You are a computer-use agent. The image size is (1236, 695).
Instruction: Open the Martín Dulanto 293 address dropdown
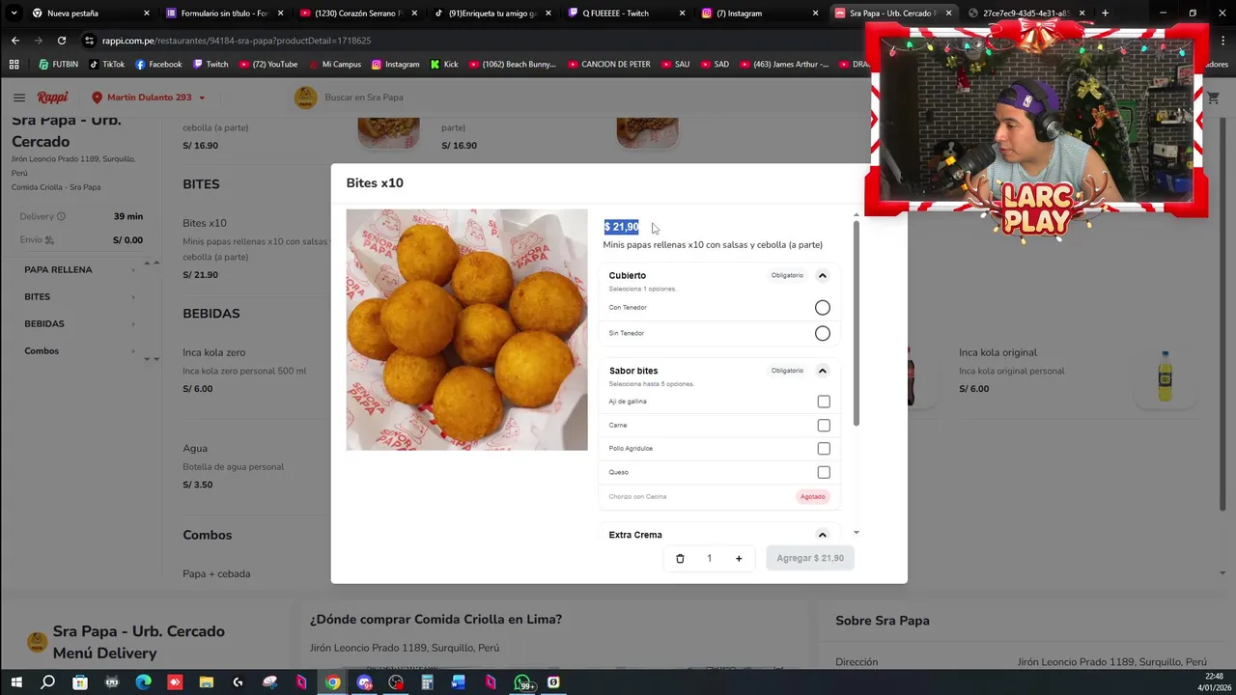coord(149,97)
